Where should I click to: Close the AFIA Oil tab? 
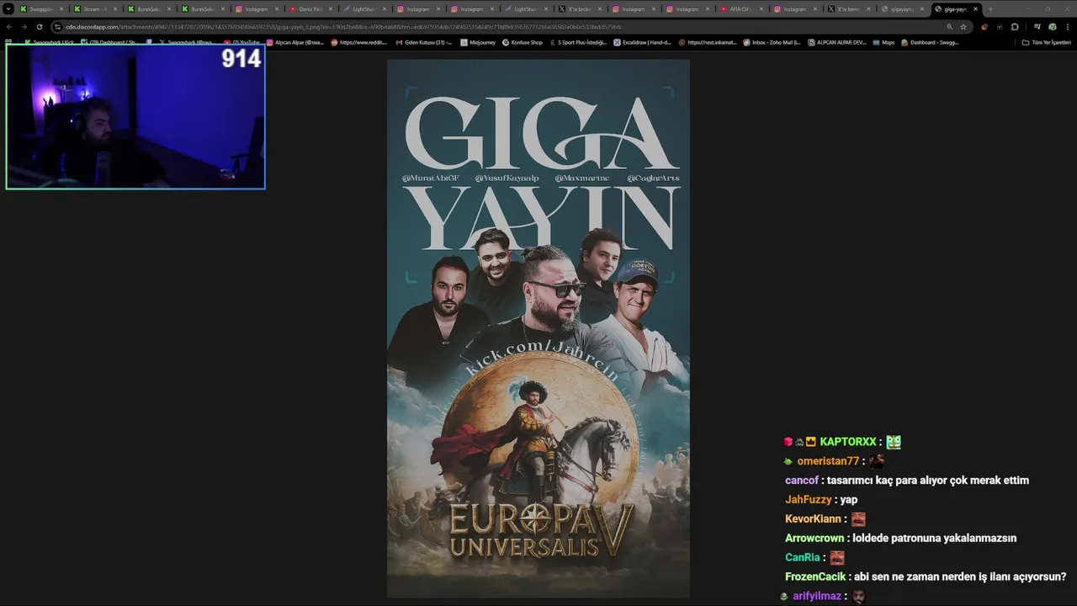point(761,8)
